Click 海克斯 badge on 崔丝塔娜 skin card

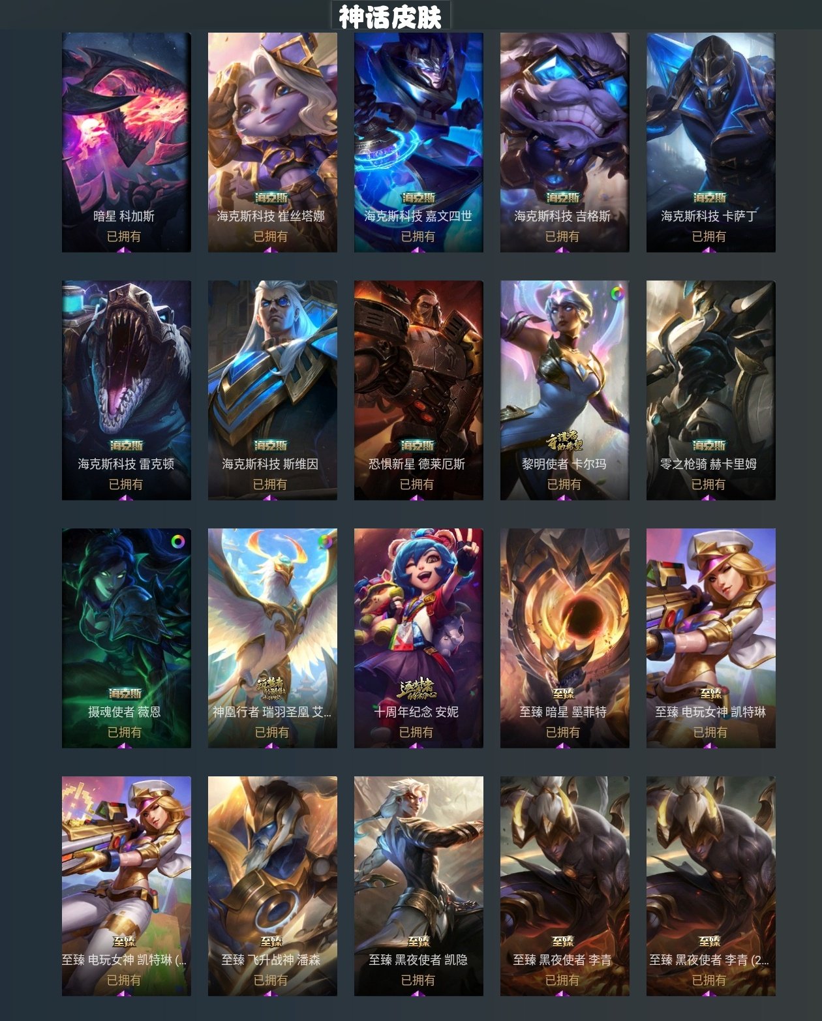pyautogui.click(x=271, y=198)
